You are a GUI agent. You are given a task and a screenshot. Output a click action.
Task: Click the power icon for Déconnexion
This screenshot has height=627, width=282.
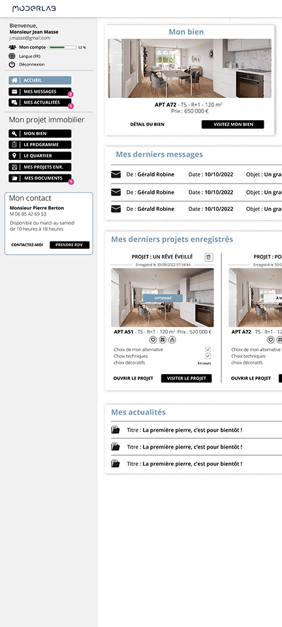tap(12, 65)
